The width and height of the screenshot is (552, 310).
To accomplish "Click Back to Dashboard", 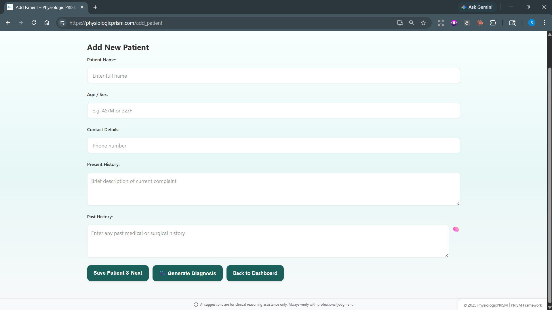I will click(x=255, y=273).
